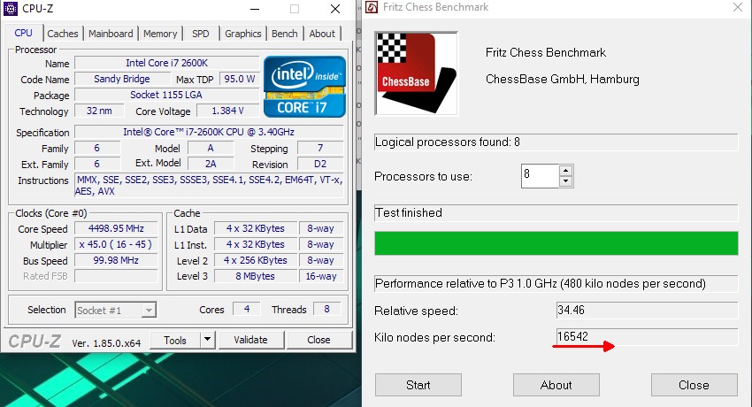The image size is (752, 407).
Task: Increase processors to use with up arrow
Action: click(x=566, y=170)
